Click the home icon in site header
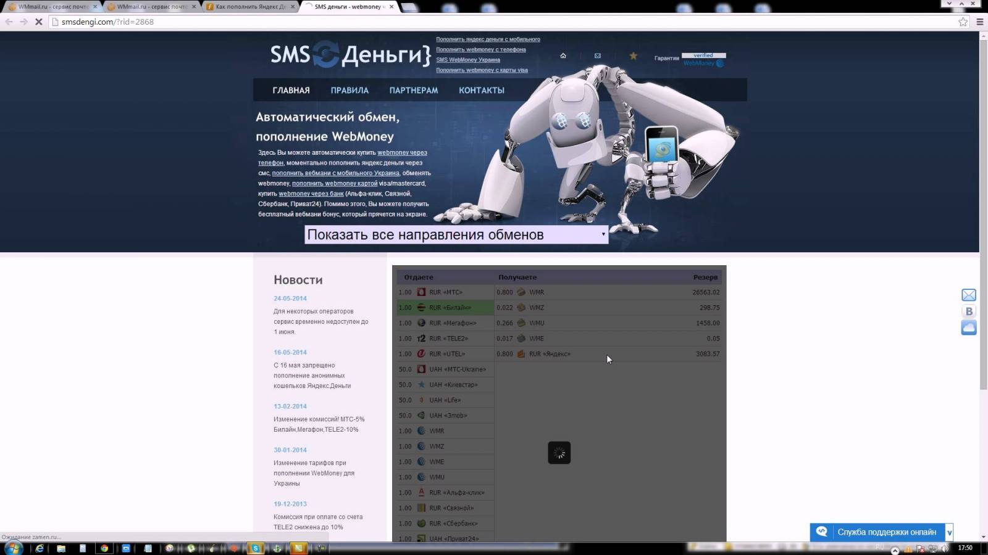Viewport: 988px width, 555px height. click(x=563, y=55)
